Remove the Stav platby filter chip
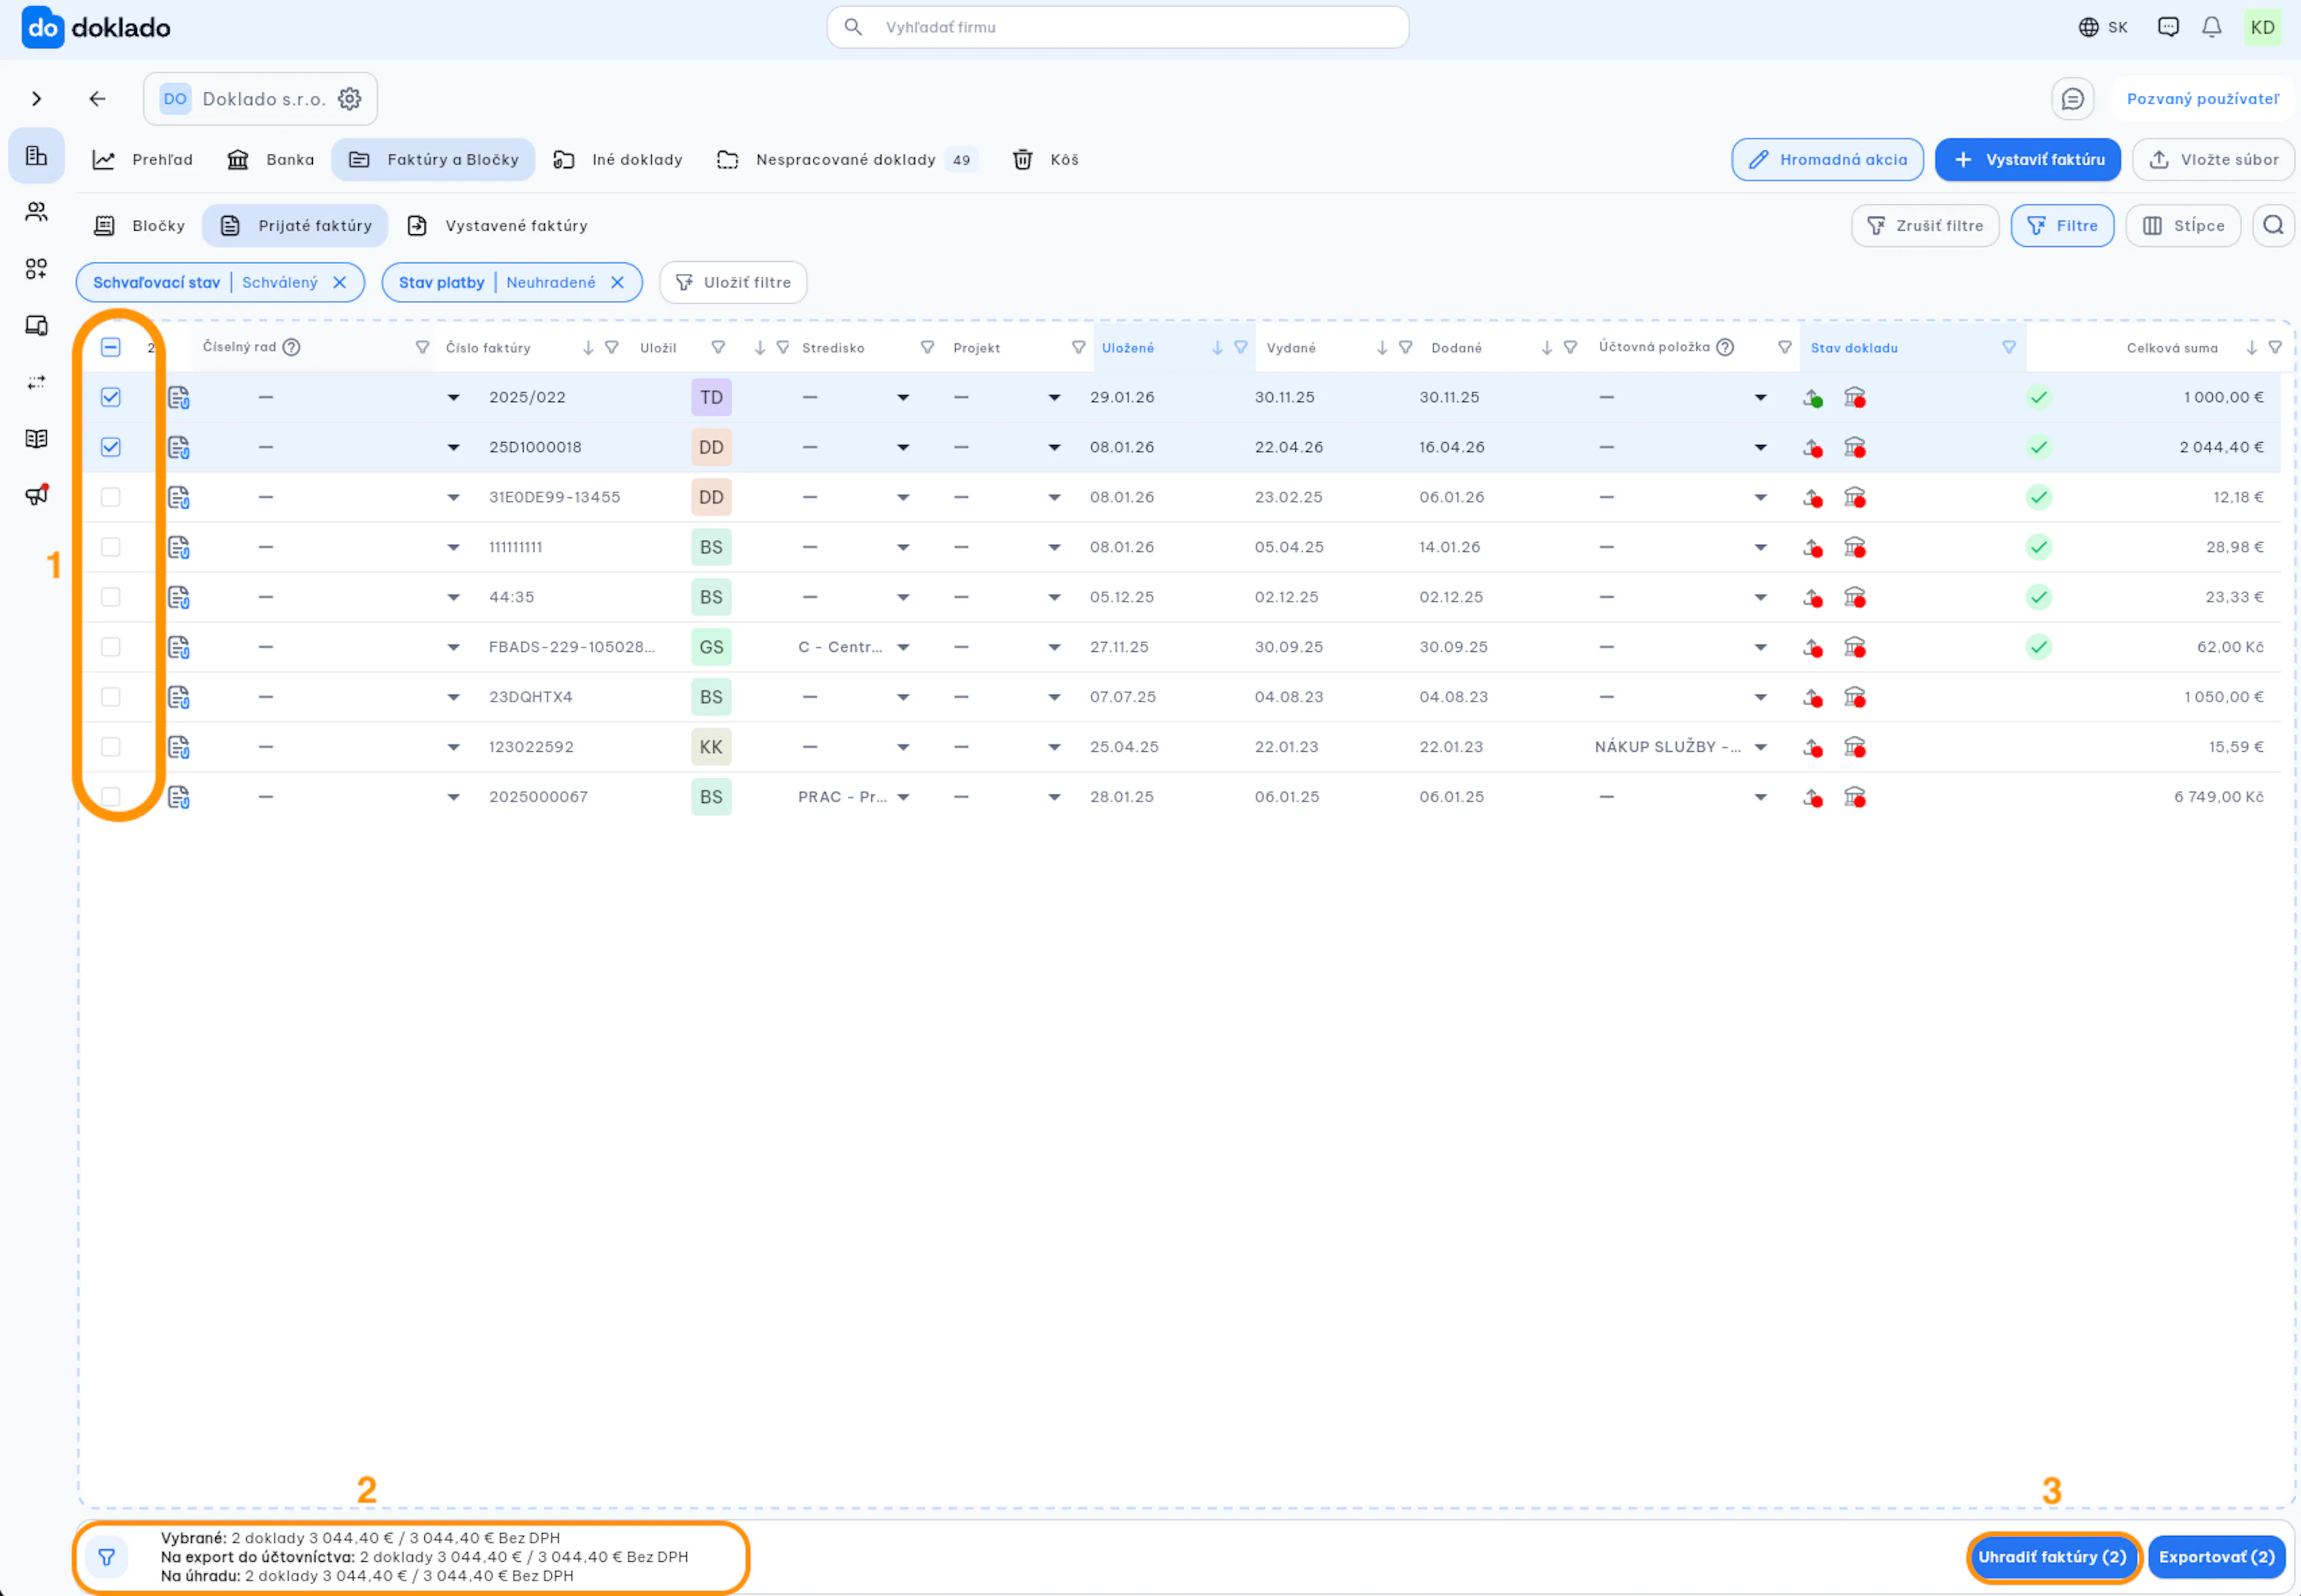The height and width of the screenshot is (1596, 2301). [x=618, y=283]
